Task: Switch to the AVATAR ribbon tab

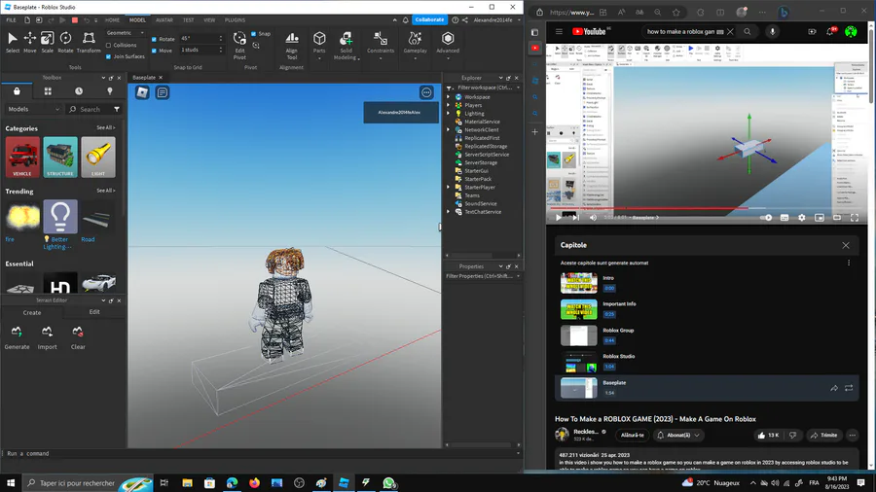Action: point(164,19)
